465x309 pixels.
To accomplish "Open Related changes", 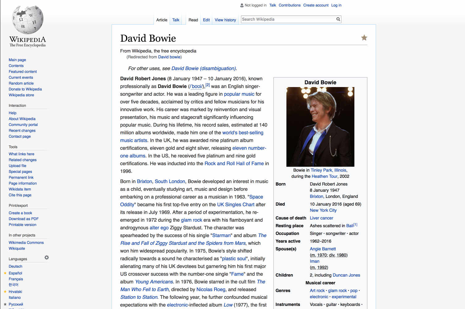I will pos(23,160).
